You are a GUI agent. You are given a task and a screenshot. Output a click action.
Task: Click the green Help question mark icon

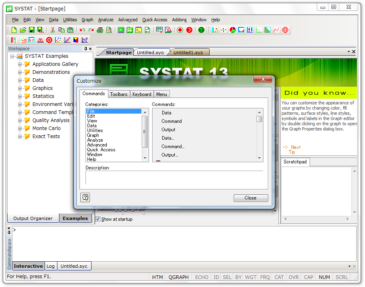tap(201, 30)
